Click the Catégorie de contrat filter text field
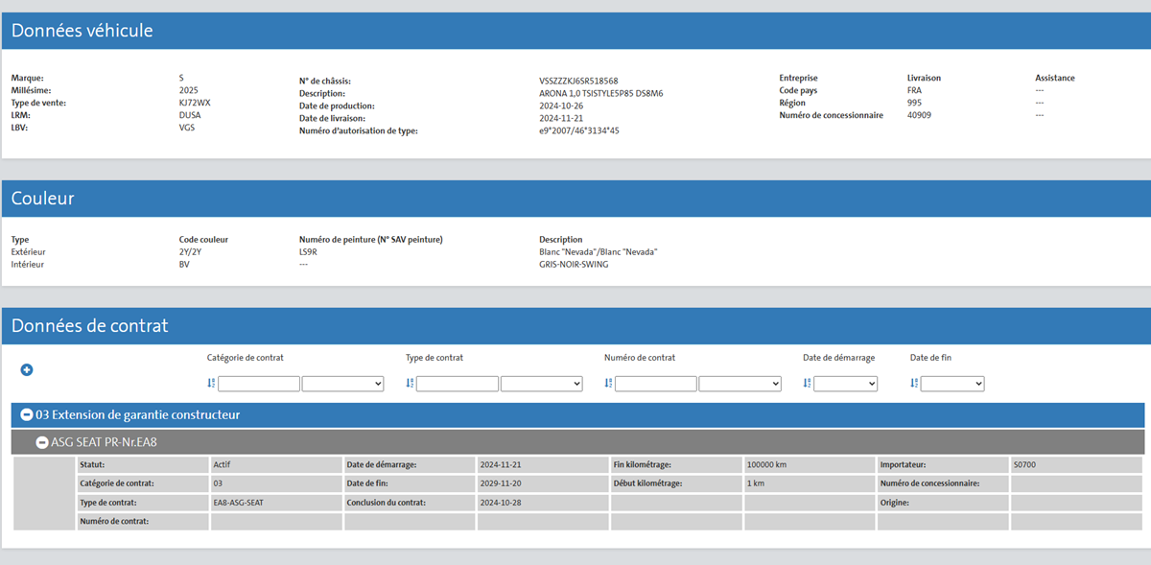 [x=259, y=384]
